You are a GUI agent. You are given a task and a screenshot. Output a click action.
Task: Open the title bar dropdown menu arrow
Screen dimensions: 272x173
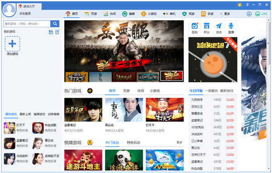248,5
